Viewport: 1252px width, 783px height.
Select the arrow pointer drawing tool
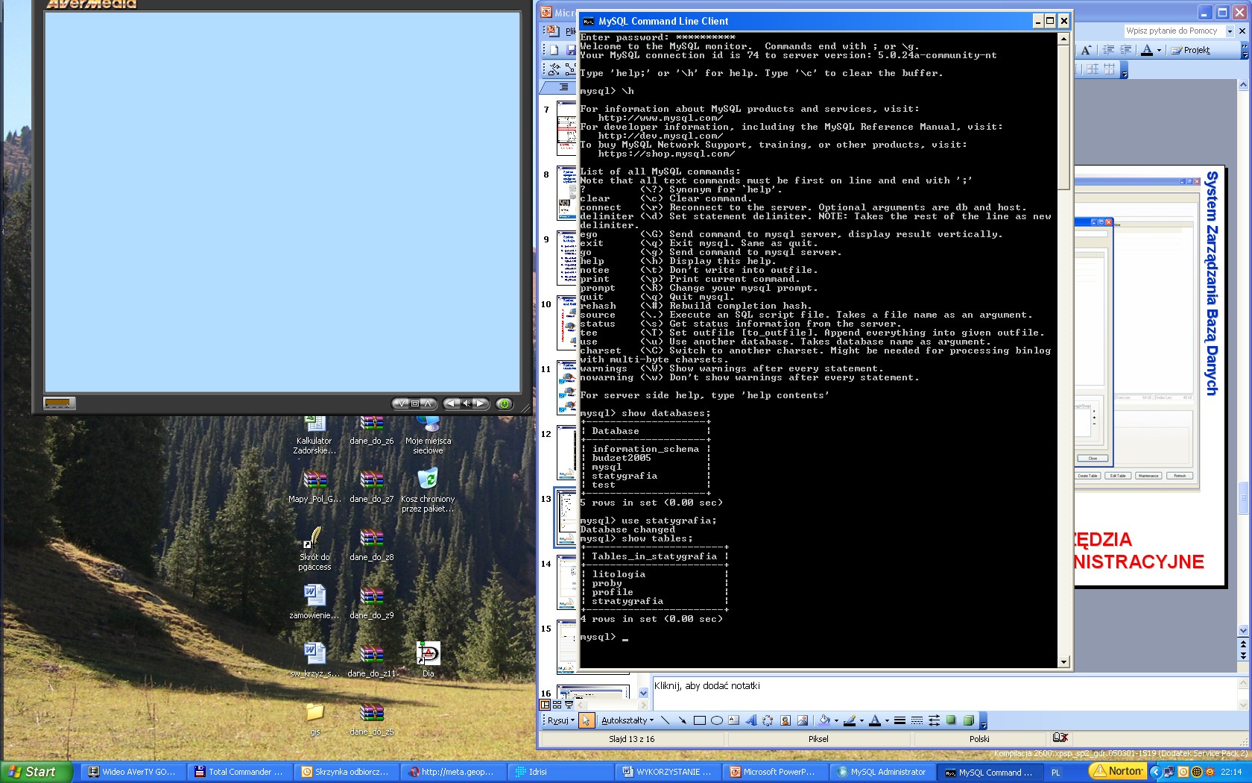pos(586,720)
